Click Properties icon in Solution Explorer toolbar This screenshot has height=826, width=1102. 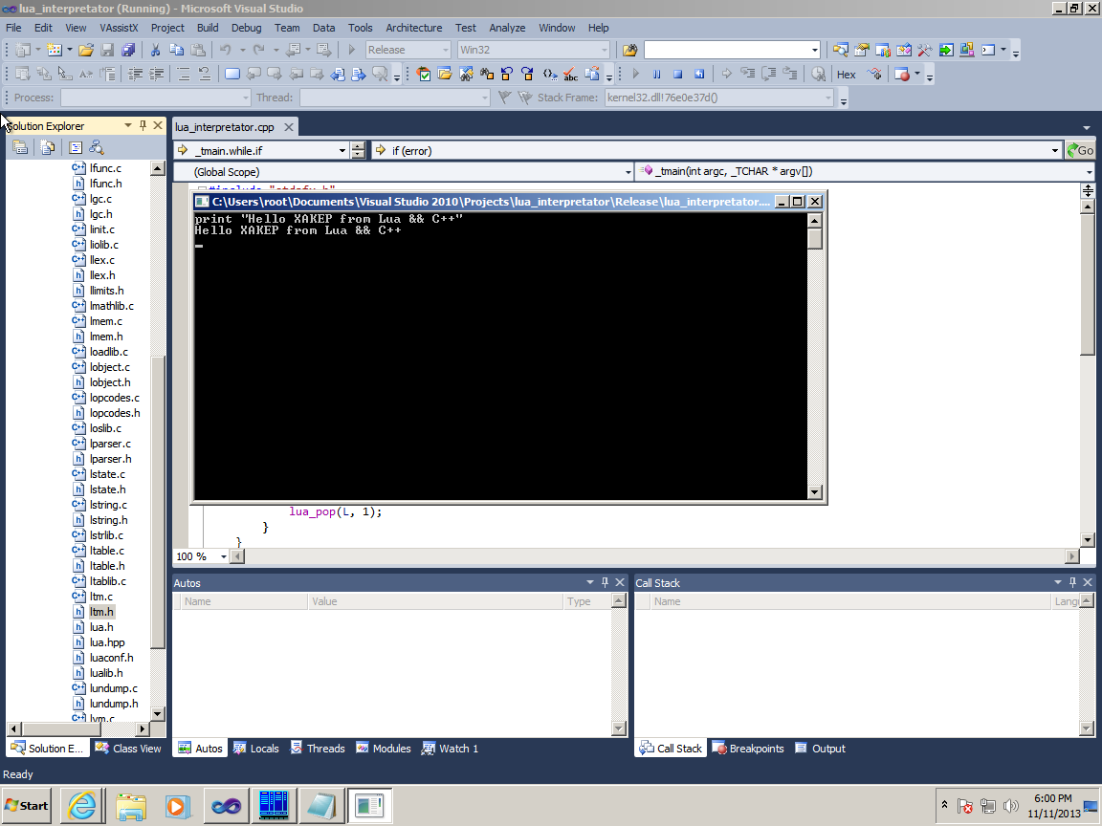pos(20,147)
